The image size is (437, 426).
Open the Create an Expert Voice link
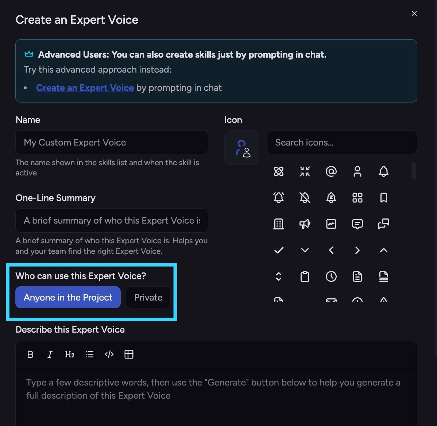tap(85, 88)
